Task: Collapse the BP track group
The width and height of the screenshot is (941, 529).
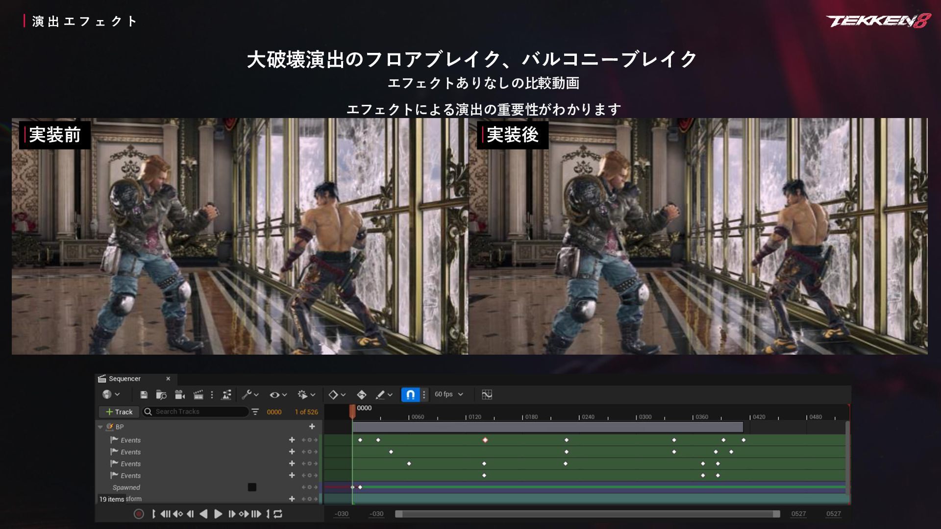Action: [x=100, y=427]
